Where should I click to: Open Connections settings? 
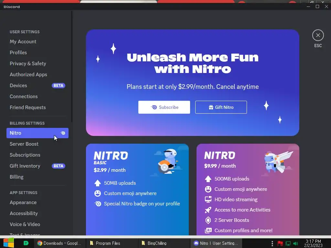24,96
